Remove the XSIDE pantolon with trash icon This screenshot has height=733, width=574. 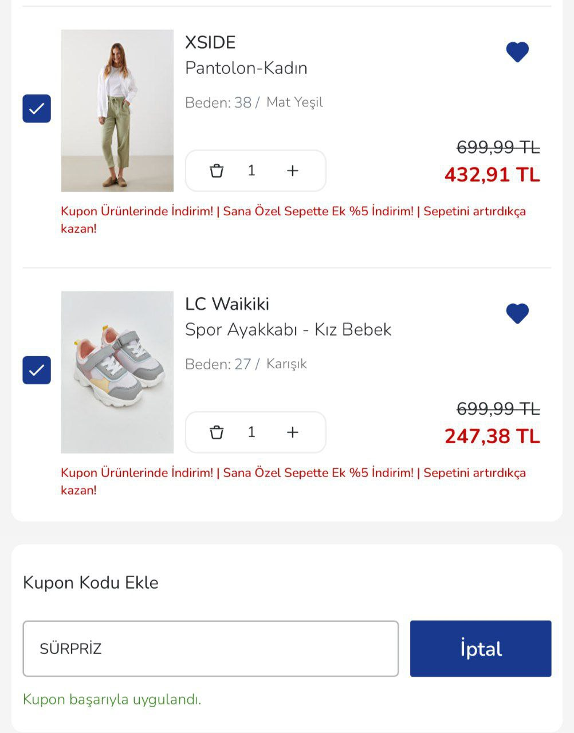(x=217, y=171)
